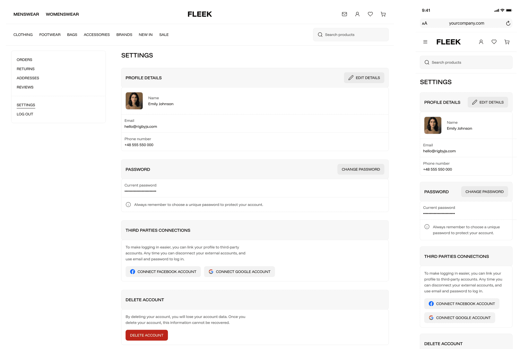520x349 pixels.
Task: Click the Wi-Fi indicator in mobile status bar
Action: pyautogui.click(x=502, y=10)
